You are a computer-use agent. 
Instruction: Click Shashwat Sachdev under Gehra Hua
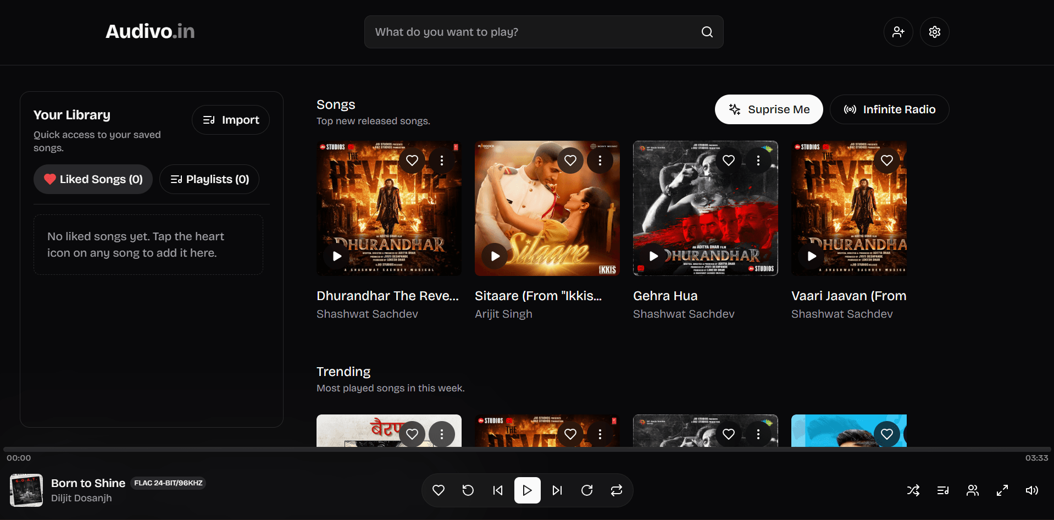tap(684, 314)
